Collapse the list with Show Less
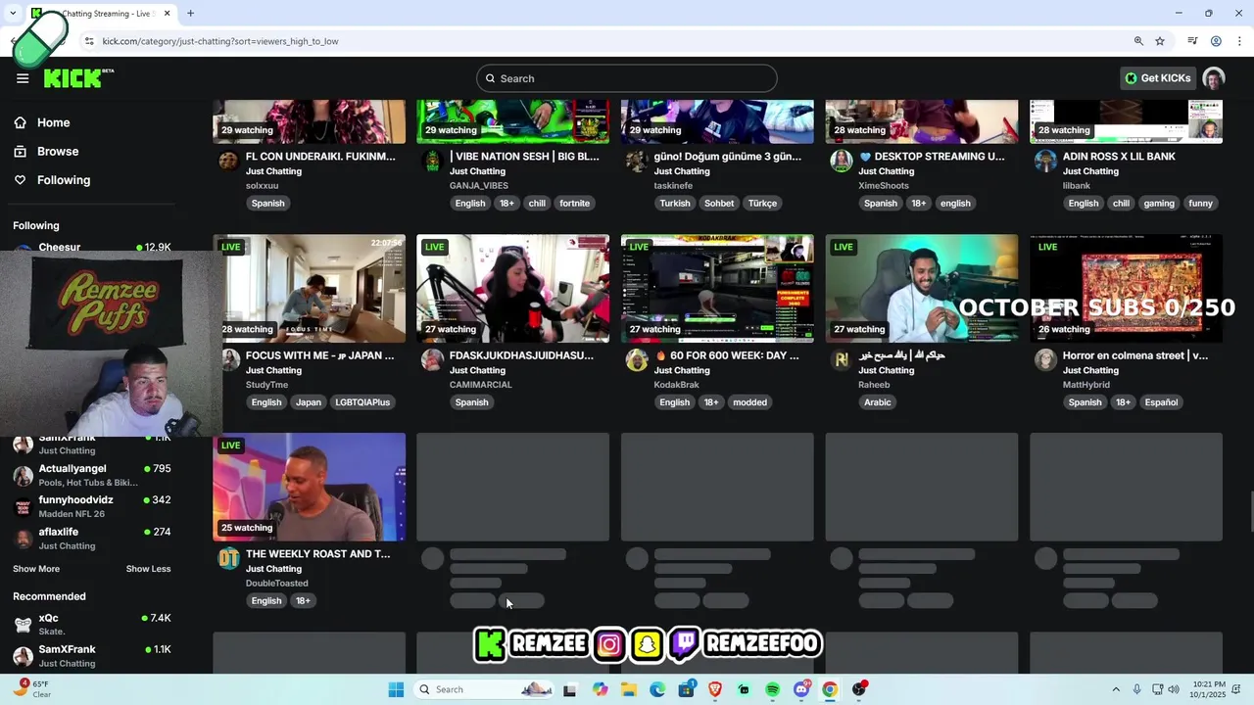This screenshot has width=1254, height=705. coord(148,569)
